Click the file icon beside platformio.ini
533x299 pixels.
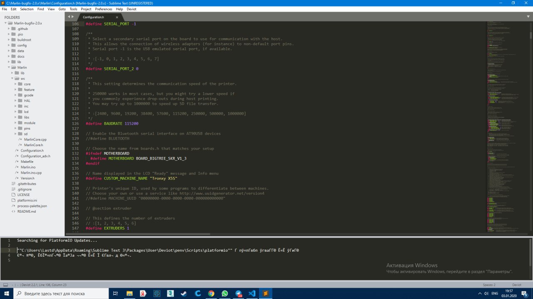(x=13, y=200)
